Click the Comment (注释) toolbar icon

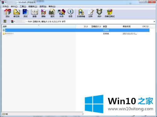click(x=90, y=13)
